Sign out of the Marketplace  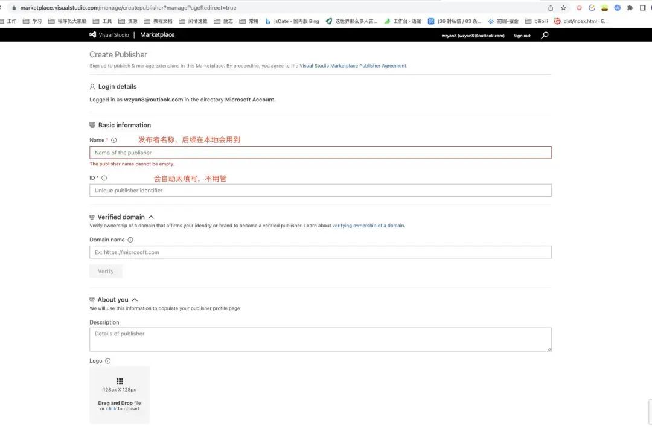(x=522, y=36)
